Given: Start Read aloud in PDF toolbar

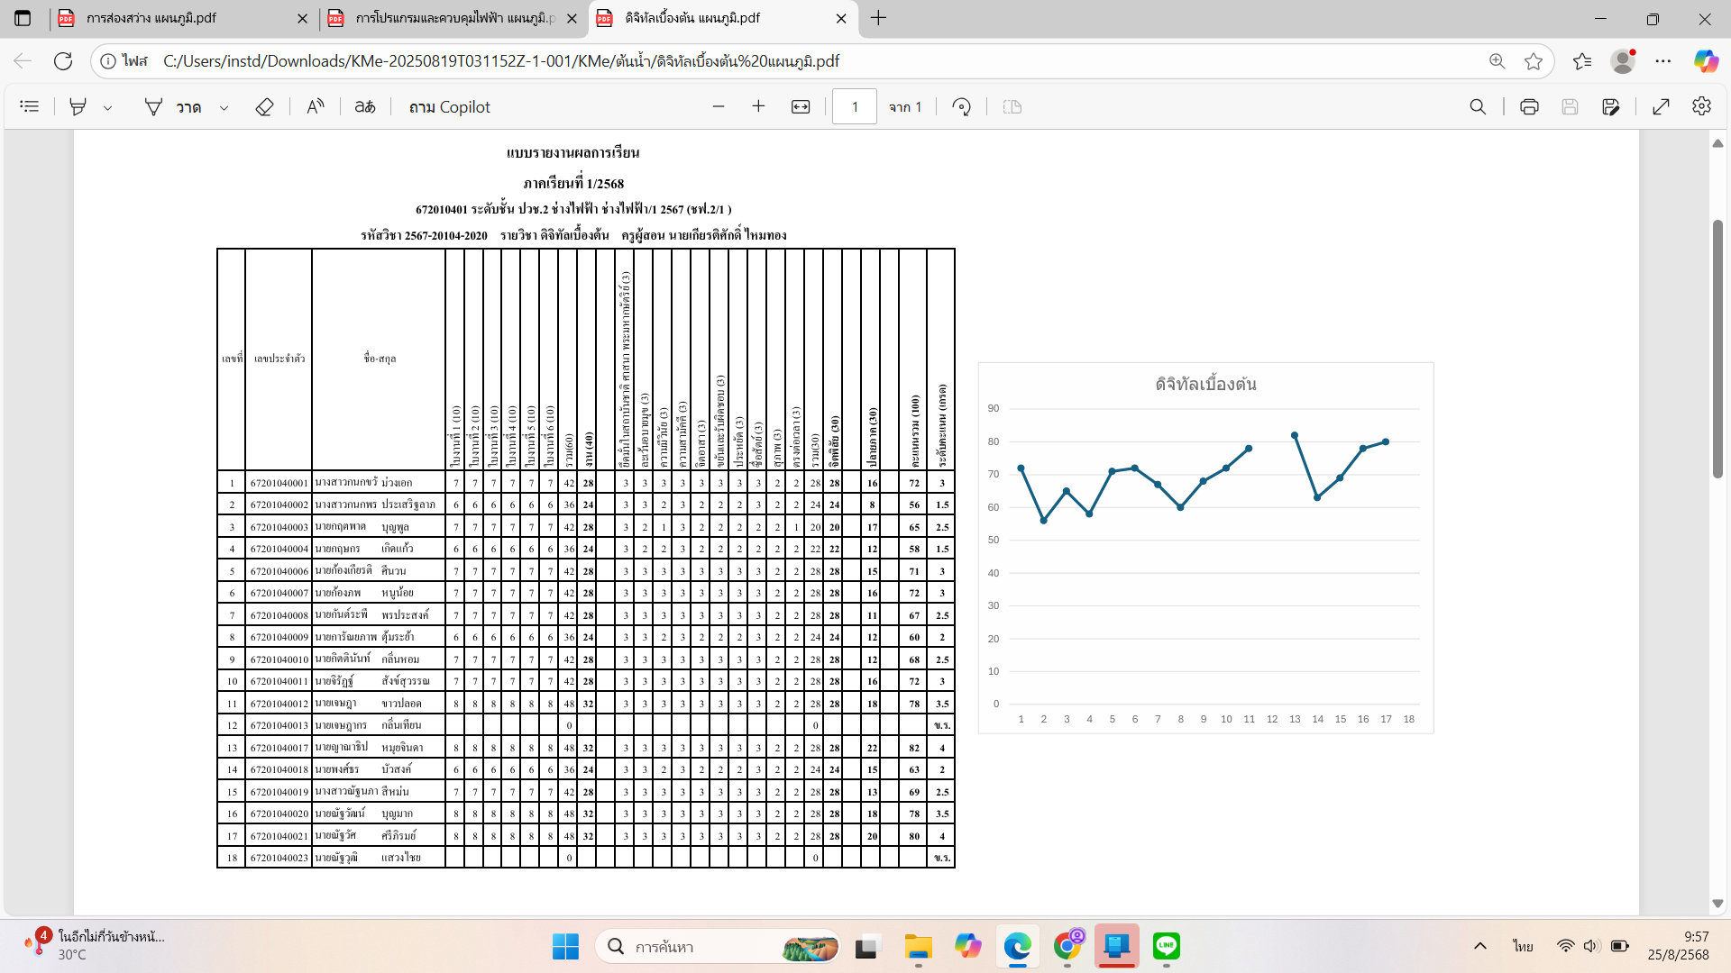Looking at the screenshot, I should (315, 106).
